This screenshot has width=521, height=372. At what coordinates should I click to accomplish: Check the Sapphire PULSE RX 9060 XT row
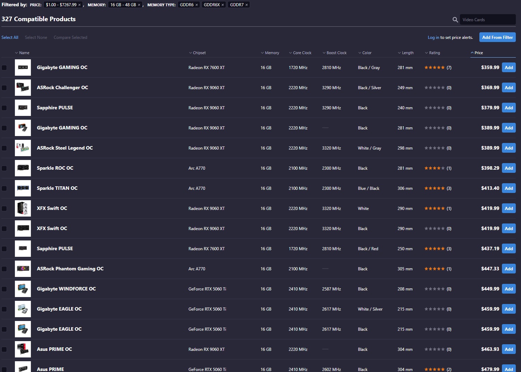[x=4, y=108]
